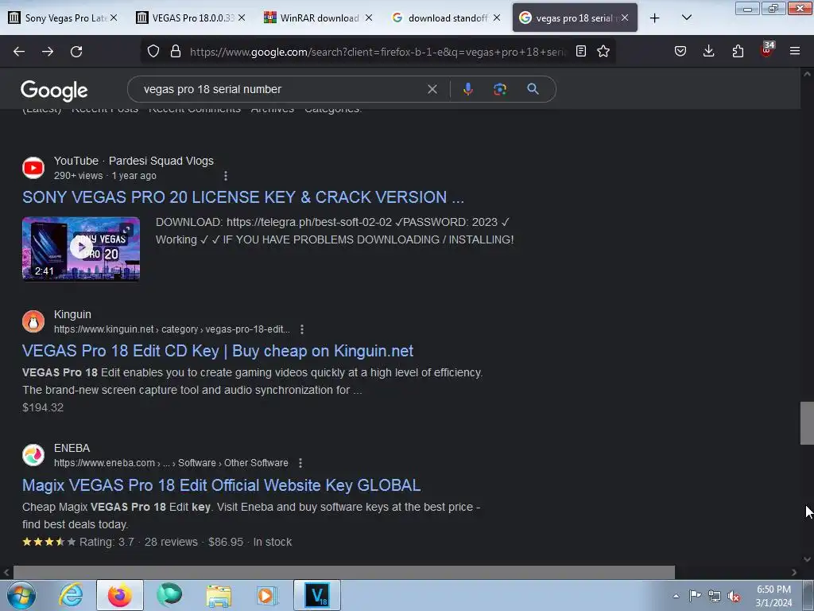This screenshot has height=611, width=814.
Task: Click scrollbar down arrow
Action: point(807,559)
